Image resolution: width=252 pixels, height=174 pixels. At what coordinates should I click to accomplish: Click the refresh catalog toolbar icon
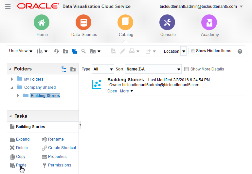[x=56, y=51]
